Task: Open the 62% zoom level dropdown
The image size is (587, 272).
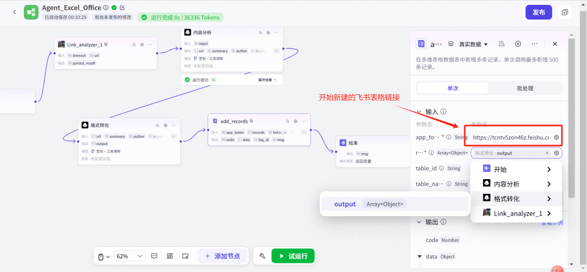Action: click(x=129, y=256)
